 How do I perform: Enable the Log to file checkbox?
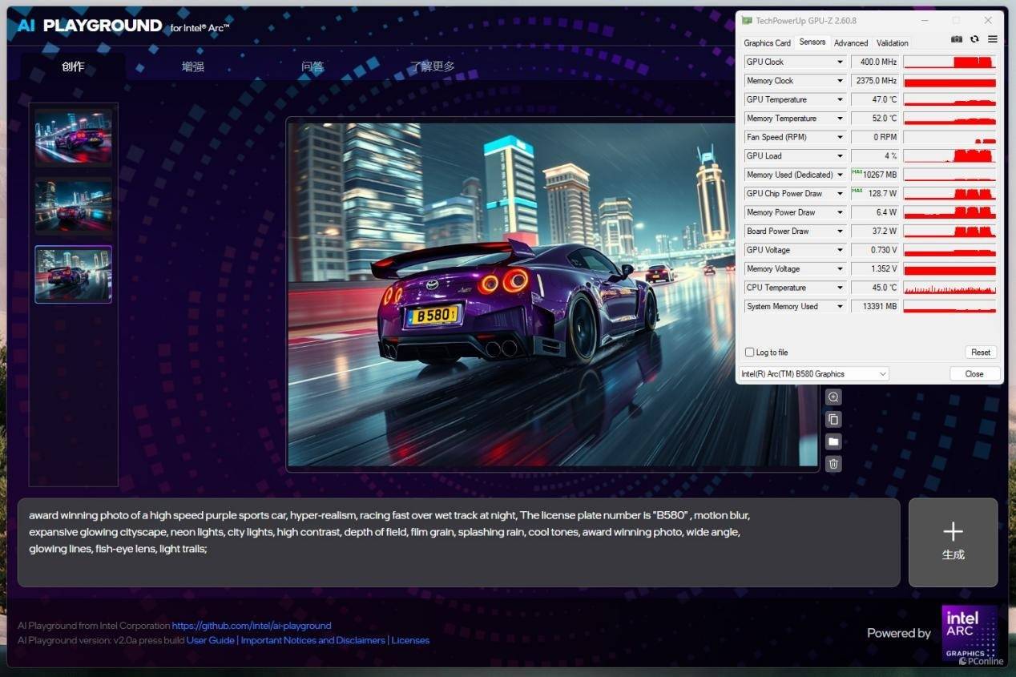pos(750,353)
